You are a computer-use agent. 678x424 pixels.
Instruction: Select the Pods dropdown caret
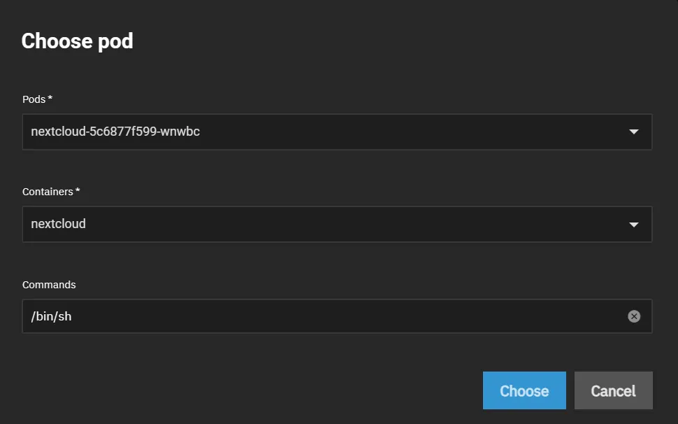[634, 132]
